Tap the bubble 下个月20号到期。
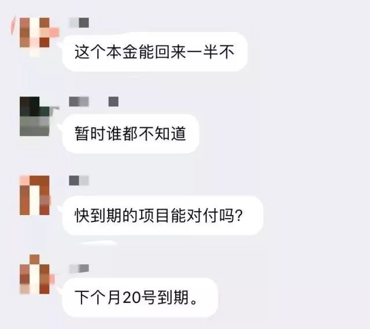The height and width of the screenshot is (329, 370). point(140,298)
